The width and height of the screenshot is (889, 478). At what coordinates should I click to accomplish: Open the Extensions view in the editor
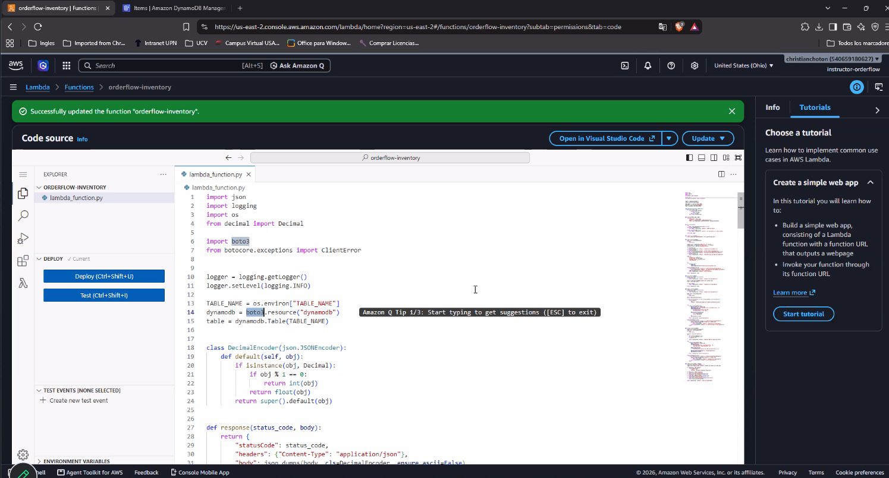click(x=23, y=261)
